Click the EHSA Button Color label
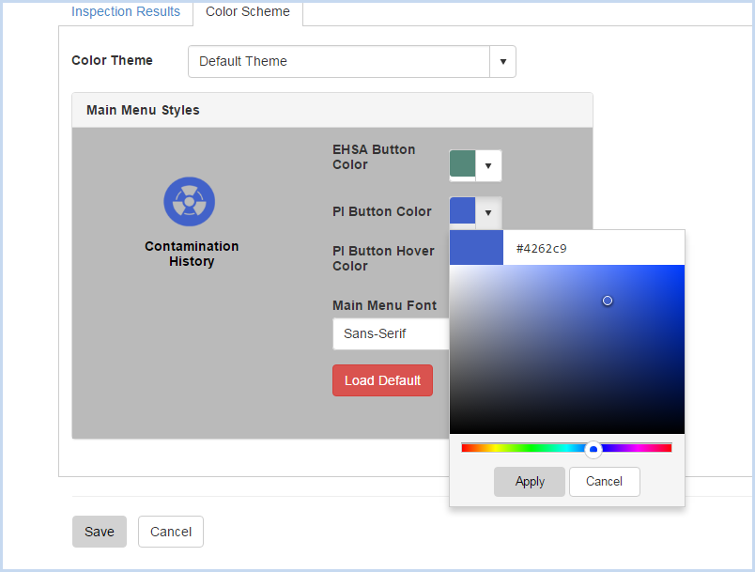This screenshot has width=755, height=572. pos(374,157)
